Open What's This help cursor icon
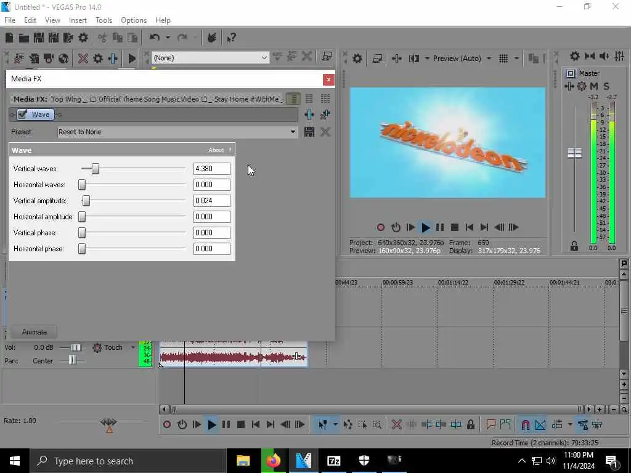Viewport: 631px width, 473px height. (231, 38)
